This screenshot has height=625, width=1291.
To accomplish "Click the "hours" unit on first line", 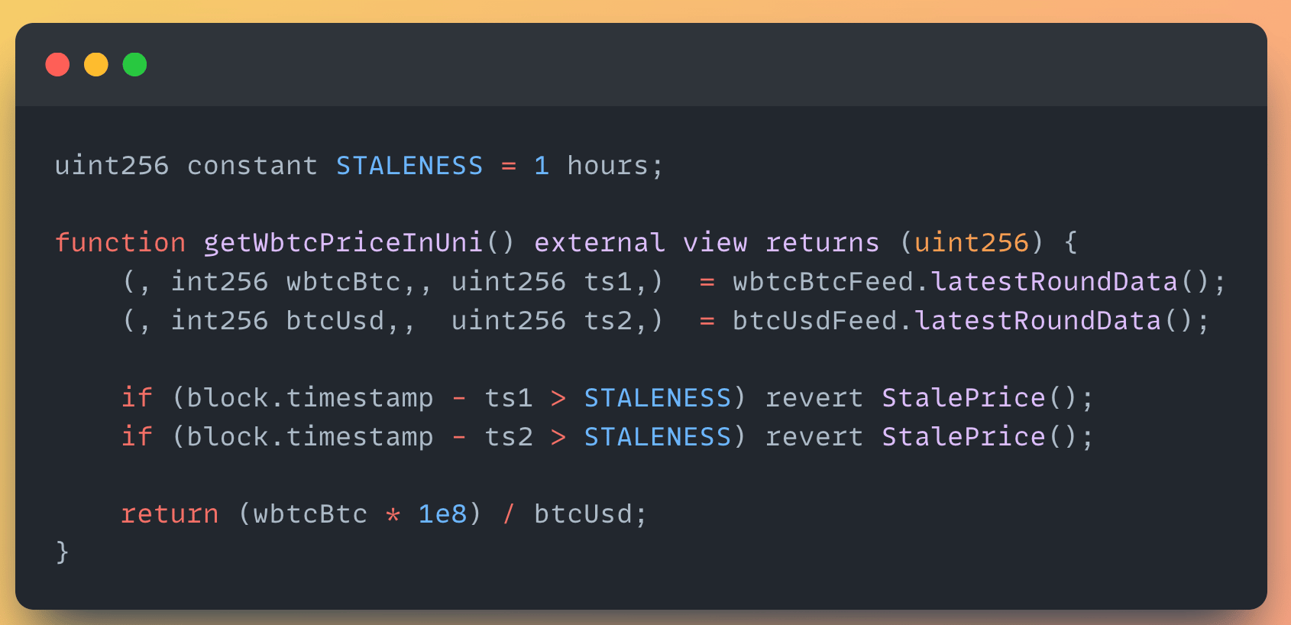I will tap(607, 166).
